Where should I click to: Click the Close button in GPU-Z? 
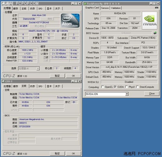(152, 94)
